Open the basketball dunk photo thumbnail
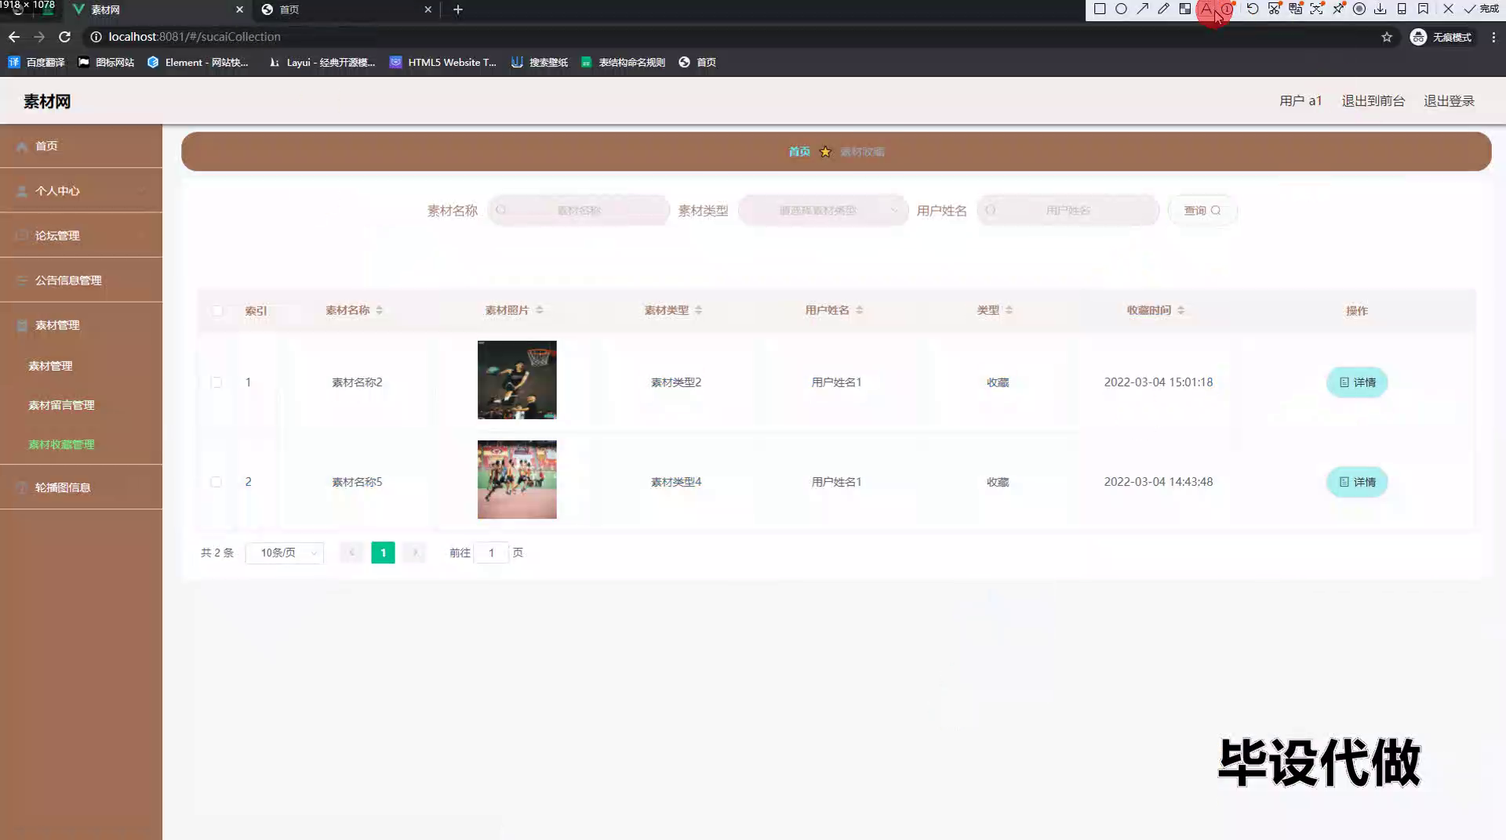1506x840 pixels. coord(517,380)
